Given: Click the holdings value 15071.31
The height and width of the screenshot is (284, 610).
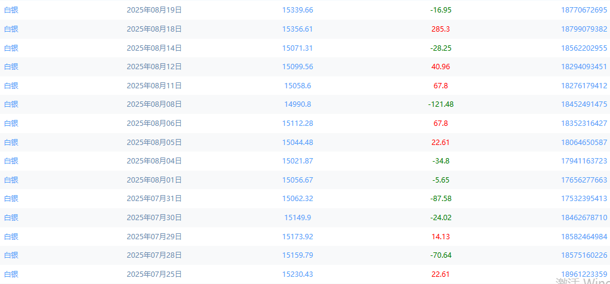Looking at the screenshot, I should 298,48.
